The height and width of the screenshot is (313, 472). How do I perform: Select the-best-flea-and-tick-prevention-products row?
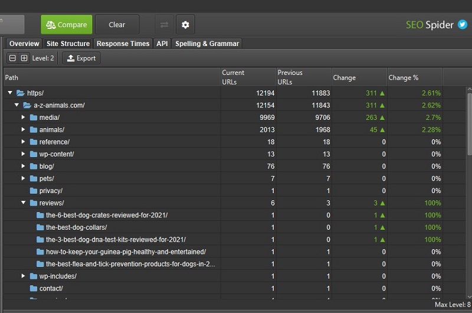pyautogui.click(x=235, y=264)
